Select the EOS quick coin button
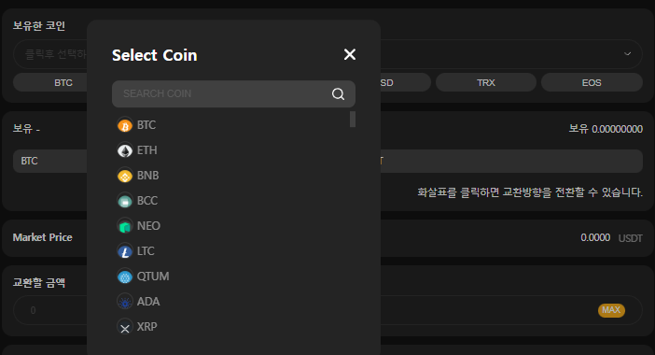The height and width of the screenshot is (355, 655). pyautogui.click(x=592, y=82)
